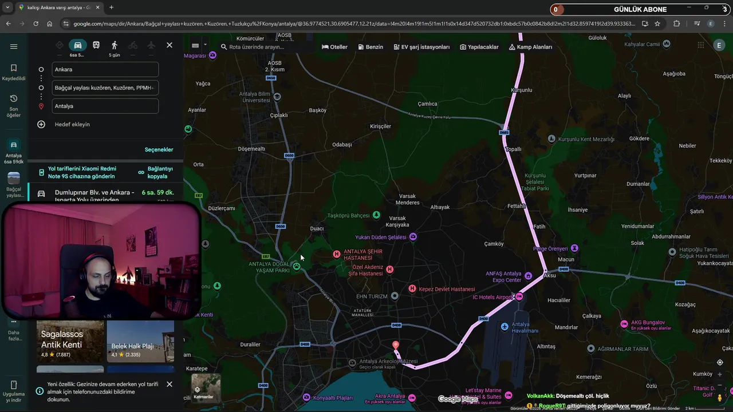
Task: Click ANTALYA ŞEHİR HASTANESİ hospital marker
Action: pos(337,254)
